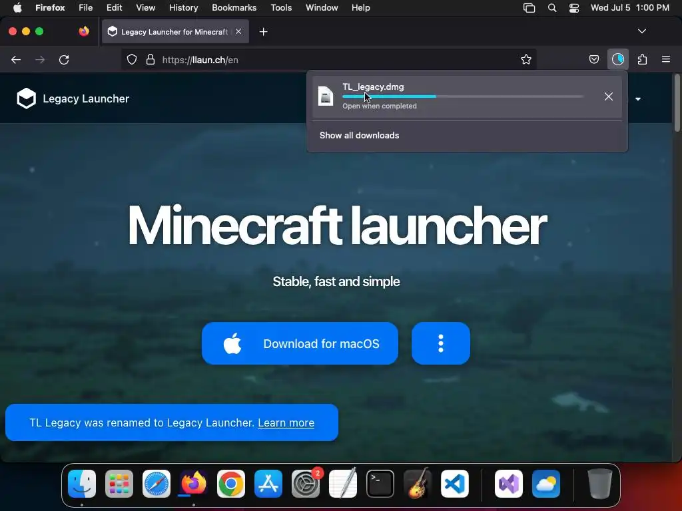Open the Bookmarks menu
Image resolution: width=682 pixels, height=511 pixels.
click(234, 8)
